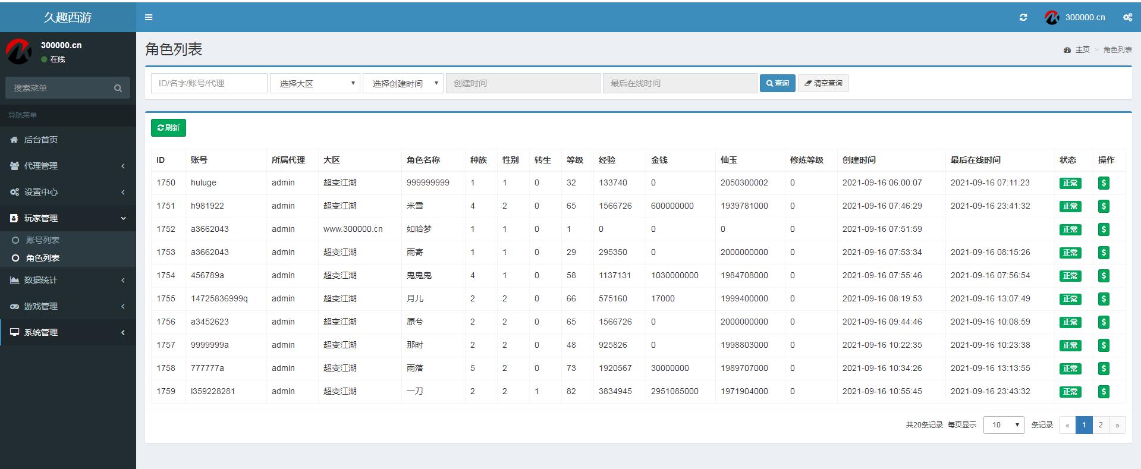Image resolution: width=1141 pixels, height=469 pixels.
Task: Click the user avatar logo in the top bar
Action: coord(1051,17)
